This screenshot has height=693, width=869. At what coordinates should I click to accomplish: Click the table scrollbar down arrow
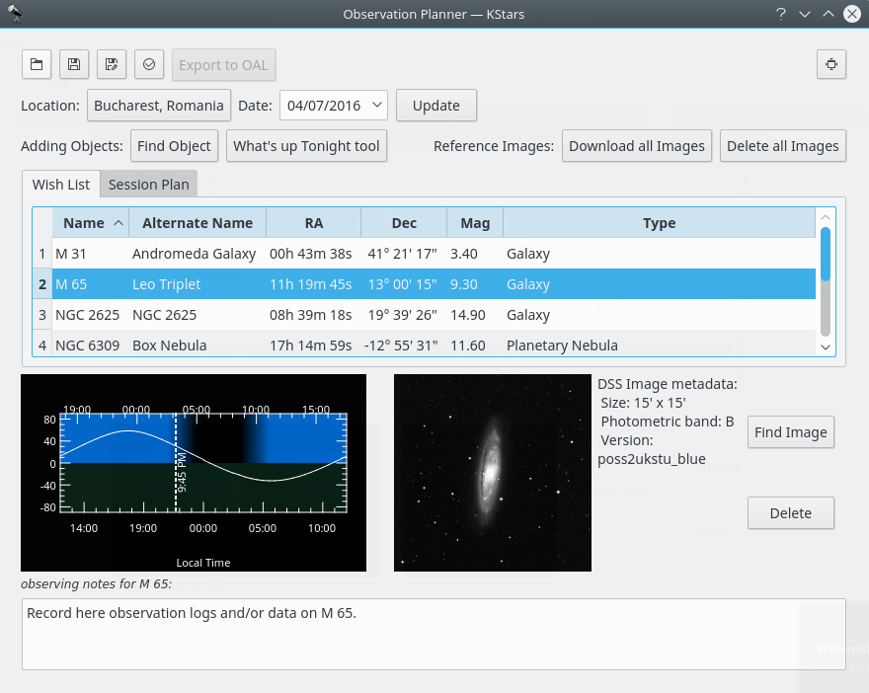tap(826, 346)
